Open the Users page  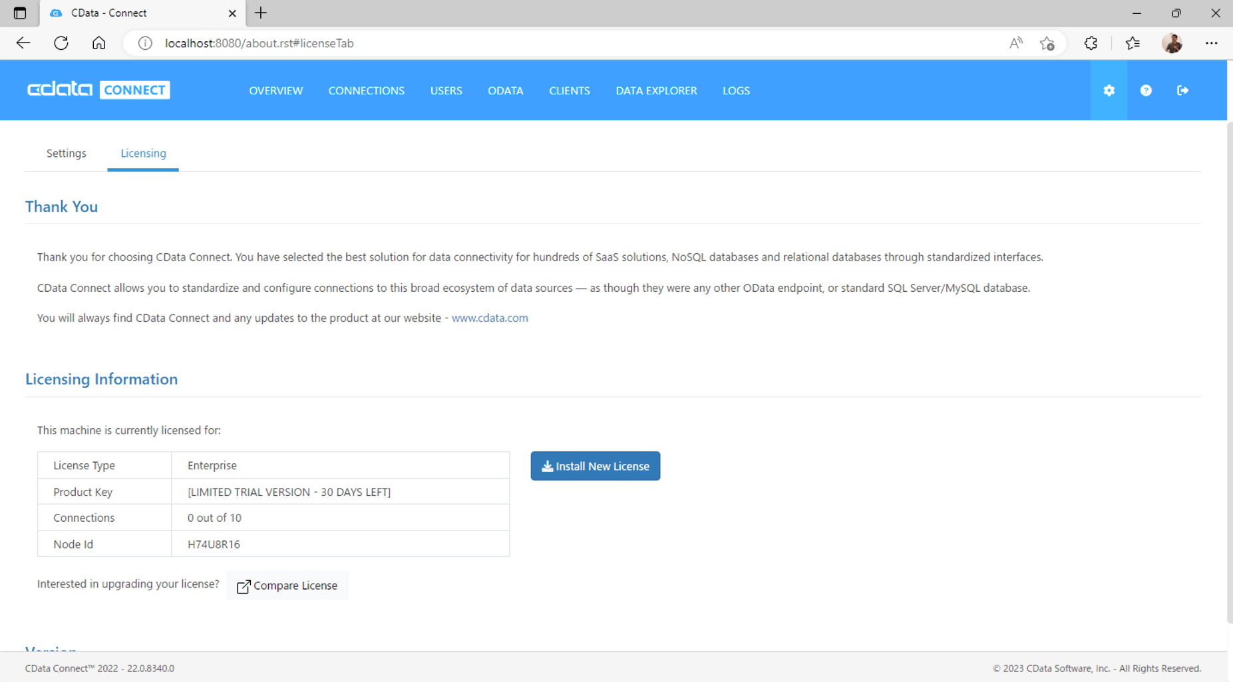[446, 90]
